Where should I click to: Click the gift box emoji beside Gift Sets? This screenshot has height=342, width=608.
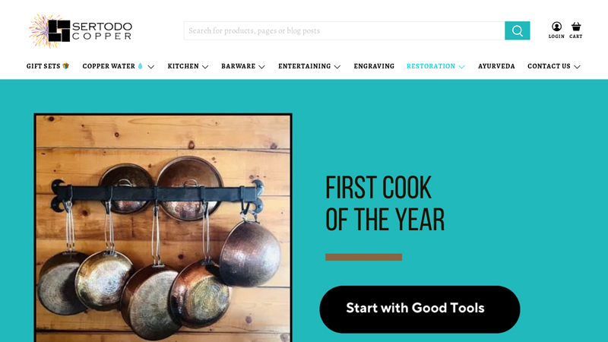tap(66, 66)
